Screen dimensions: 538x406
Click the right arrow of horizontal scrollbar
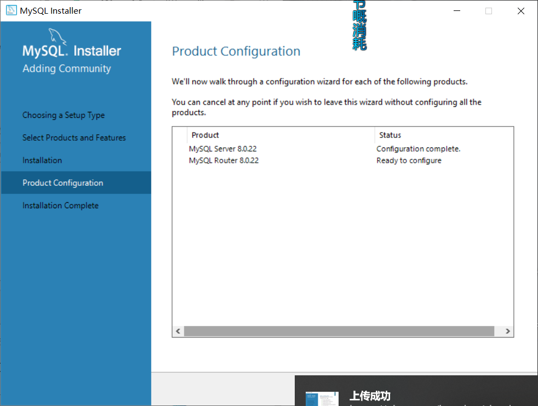[507, 331]
